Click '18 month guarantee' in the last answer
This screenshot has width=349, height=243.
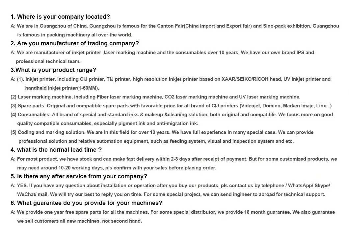click(x=267, y=212)
